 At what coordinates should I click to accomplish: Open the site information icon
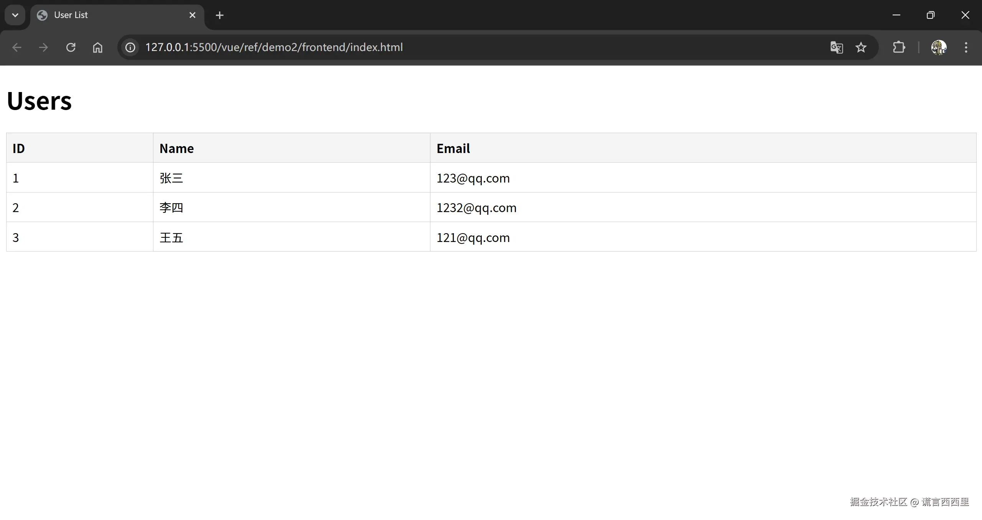(x=130, y=47)
